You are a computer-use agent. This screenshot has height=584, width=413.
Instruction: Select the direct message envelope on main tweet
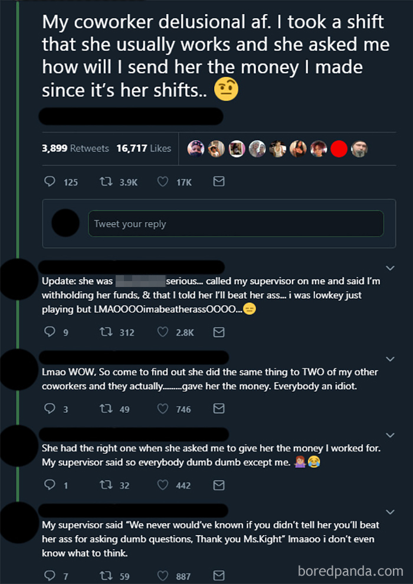point(219,182)
